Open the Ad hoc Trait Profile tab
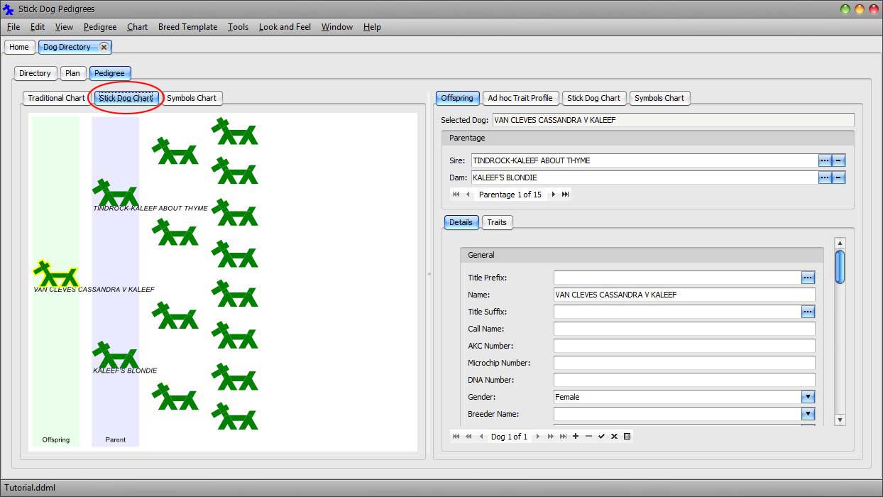Screen dimensions: 883x497 pos(520,98)
